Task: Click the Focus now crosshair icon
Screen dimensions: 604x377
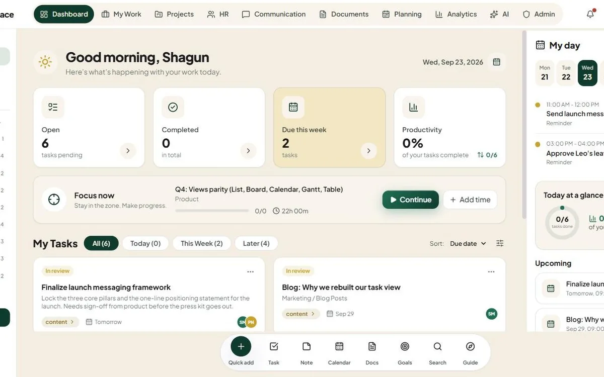Action: point(54,200)
